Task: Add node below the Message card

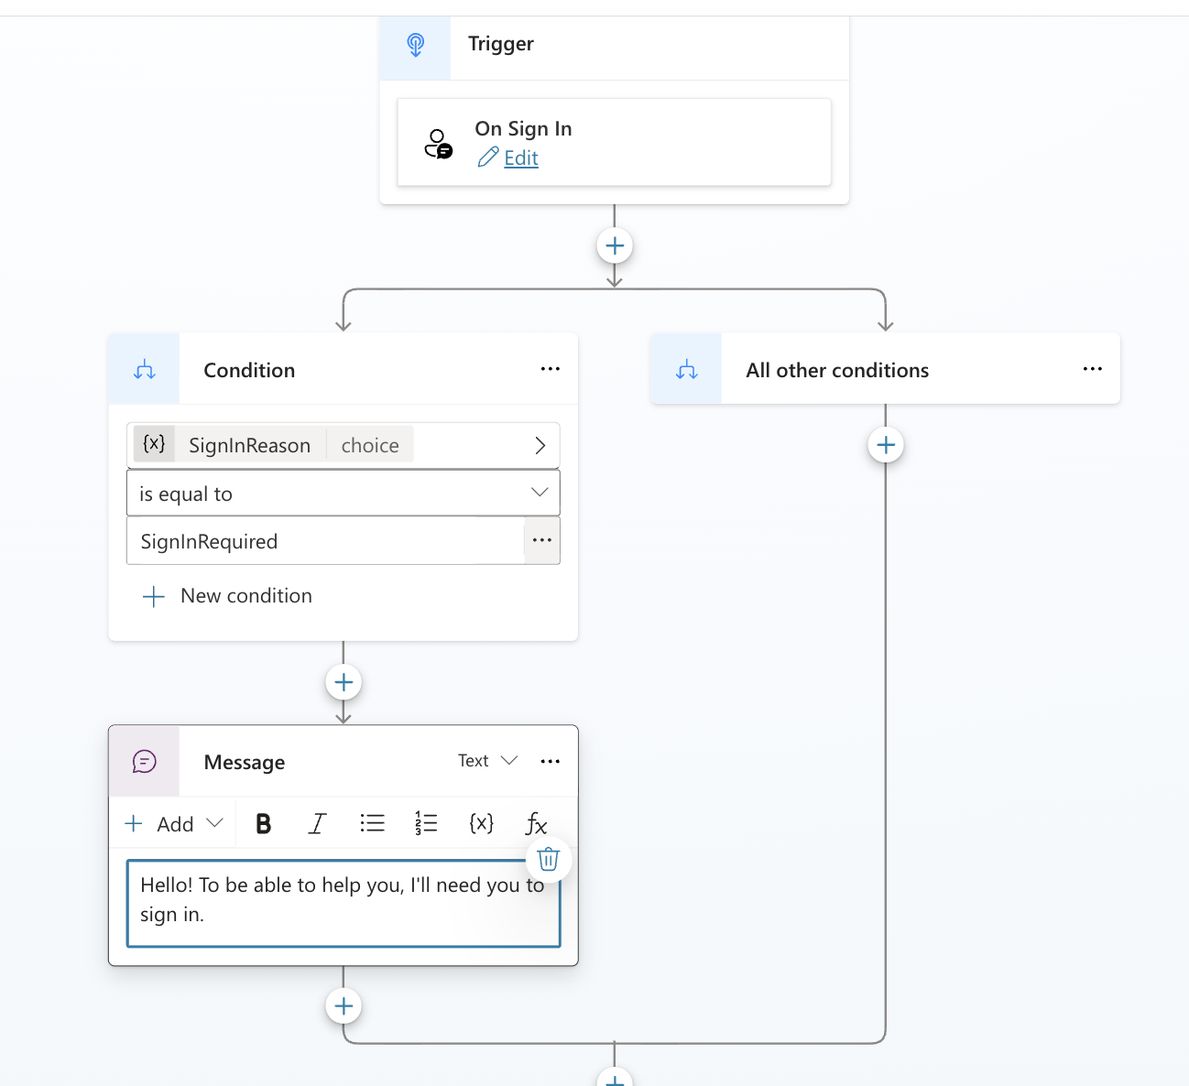Action: (344, 1006)
